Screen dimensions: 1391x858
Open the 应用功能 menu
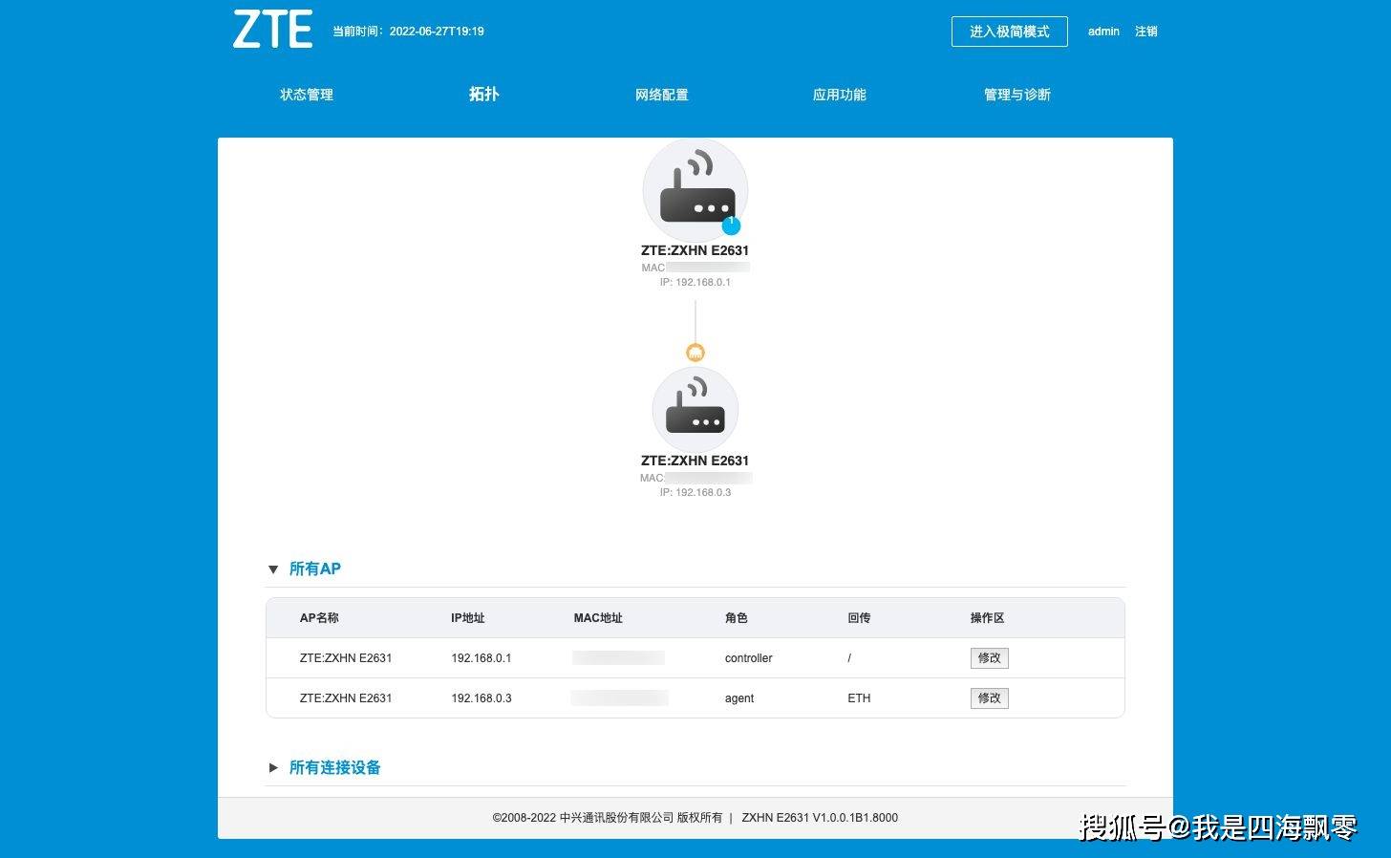pyautogui.click(x=839, y=95)
